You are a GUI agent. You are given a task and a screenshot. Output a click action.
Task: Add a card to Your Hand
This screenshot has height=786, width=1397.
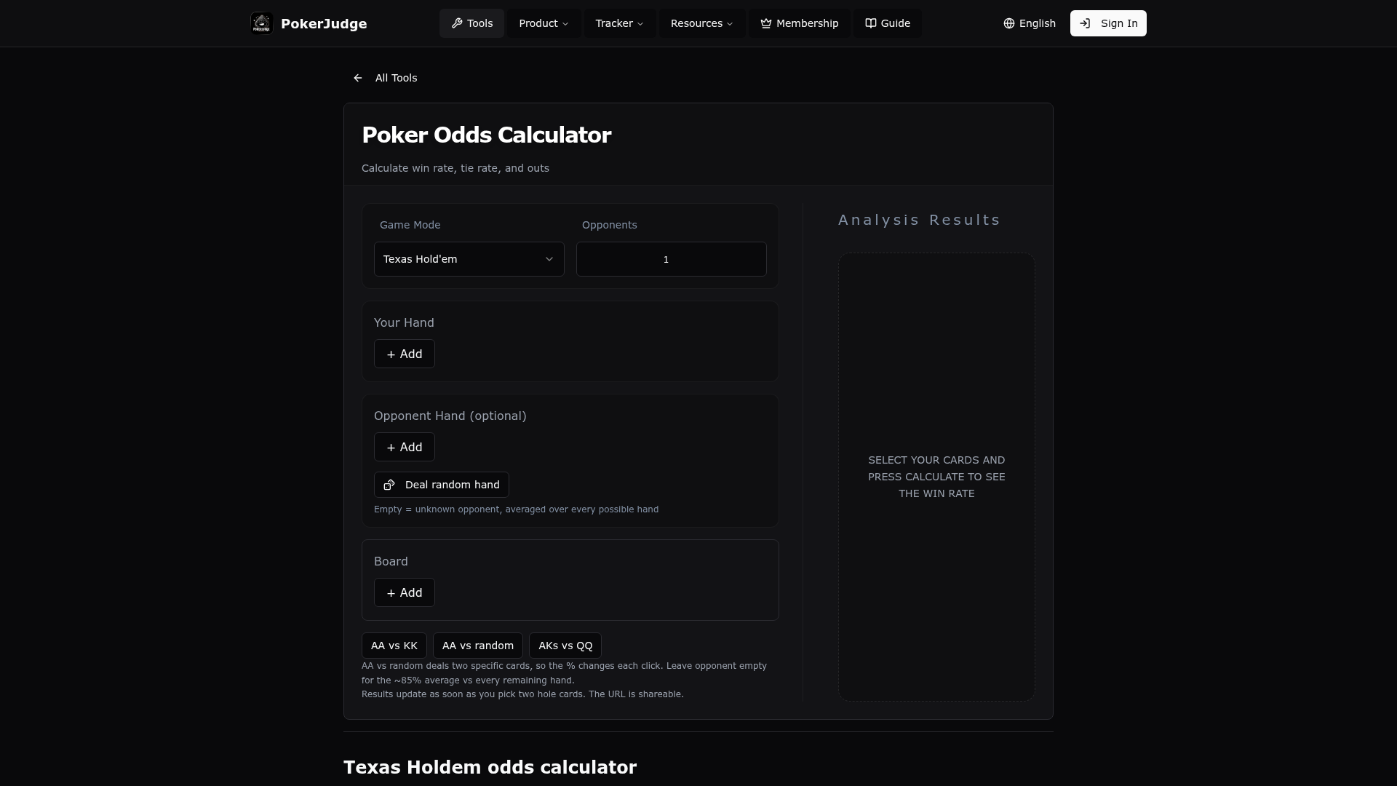click(x=405, y=354)
